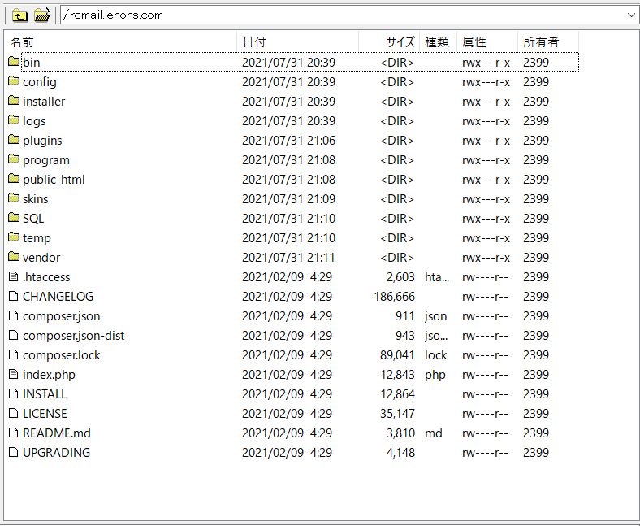The image size is (640, 526).
Task: Select the public_html folder icon
Action: (x=14, y=179)
